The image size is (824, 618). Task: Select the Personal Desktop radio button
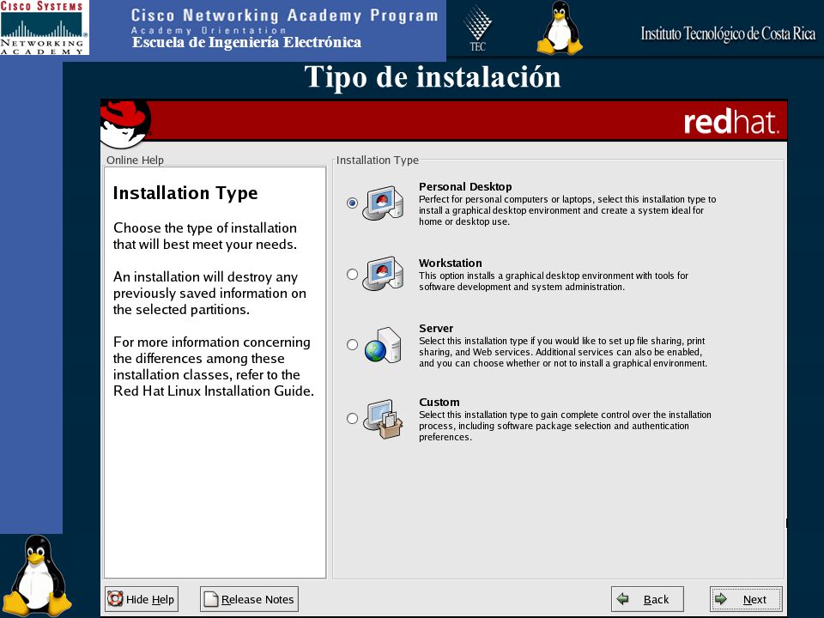pyautogui.click(x=352, y=203)
